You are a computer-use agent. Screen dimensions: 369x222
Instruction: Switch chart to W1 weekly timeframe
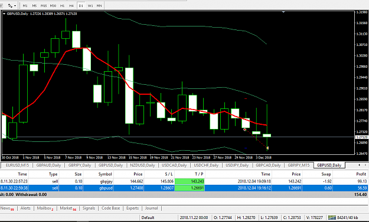coord(90,6)
